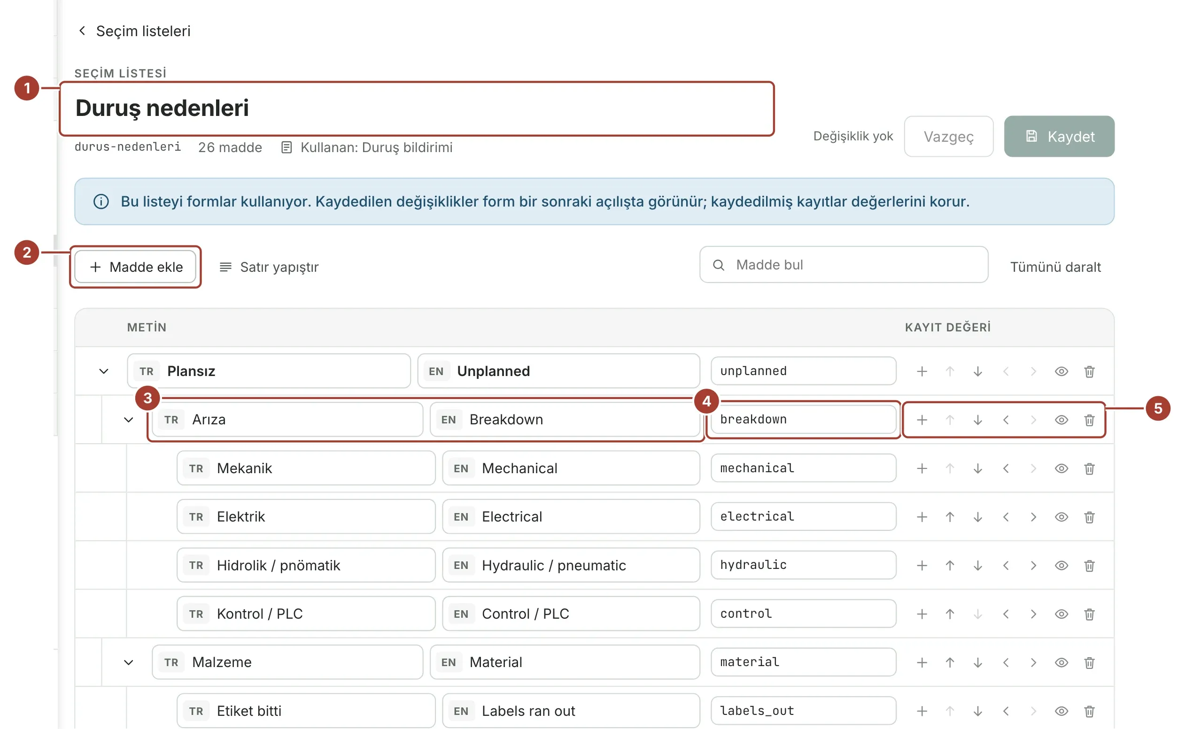
Task: Delete the unplanned row
Action: (1089, 371)
